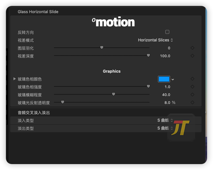Open color popup chevron beside blue swatch

point(173,80)
